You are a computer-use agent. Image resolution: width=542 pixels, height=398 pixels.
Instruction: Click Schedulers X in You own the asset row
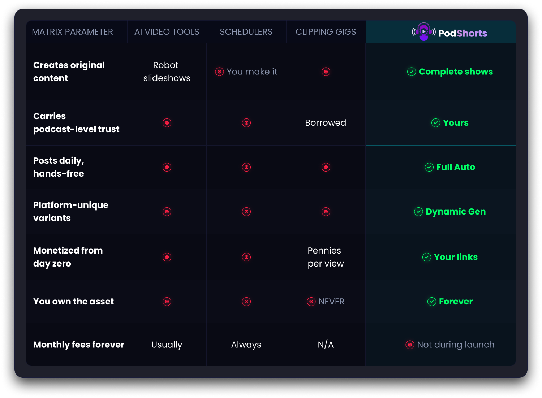[x=246, y=302]
